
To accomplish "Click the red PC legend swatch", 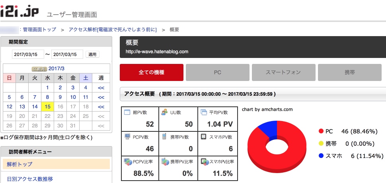I will click(321, 131).
